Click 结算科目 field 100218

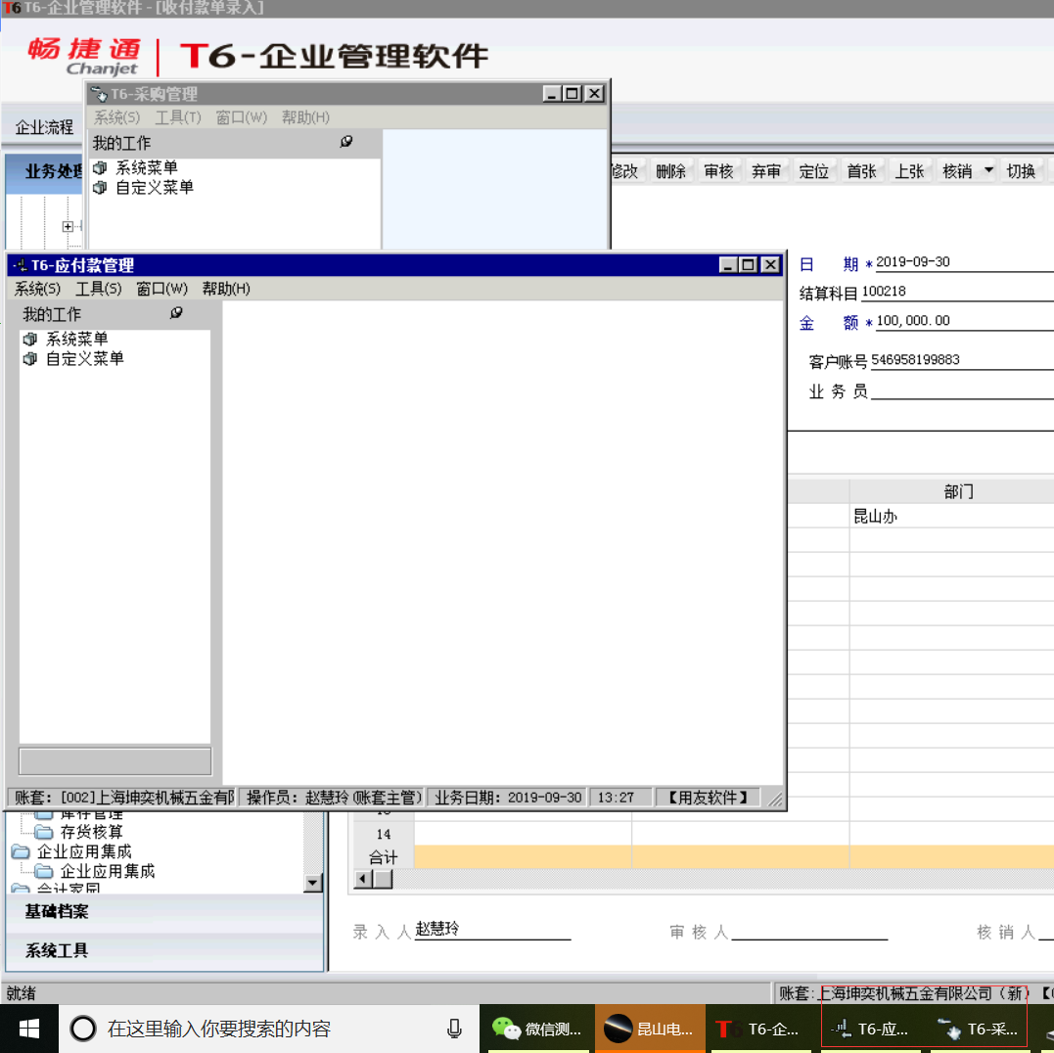tap(957, 292)
